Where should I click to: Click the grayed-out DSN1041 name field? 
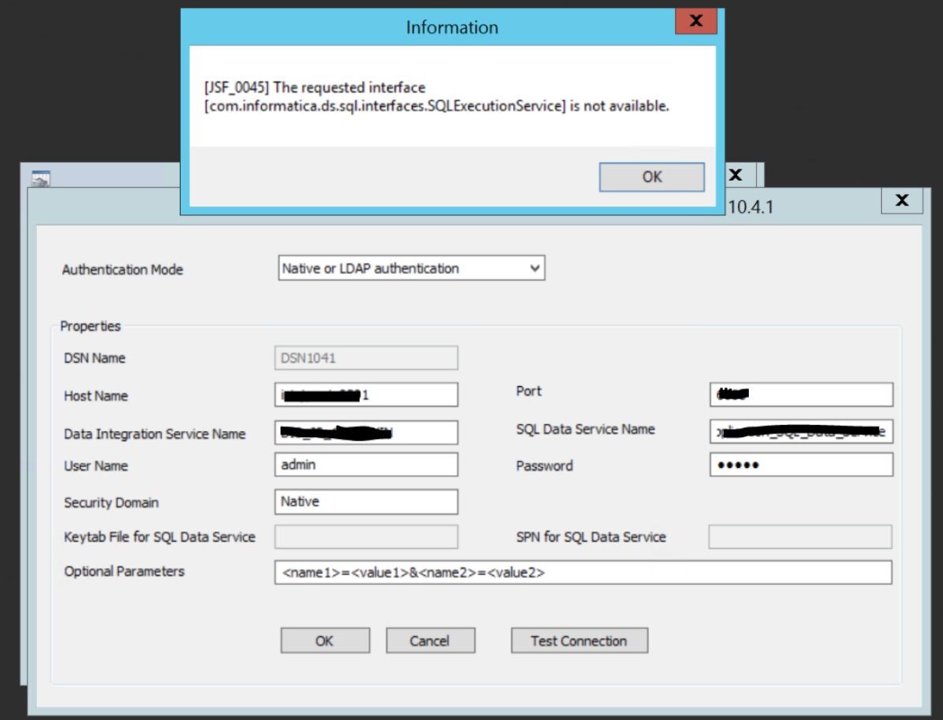(x=365, y=357)
